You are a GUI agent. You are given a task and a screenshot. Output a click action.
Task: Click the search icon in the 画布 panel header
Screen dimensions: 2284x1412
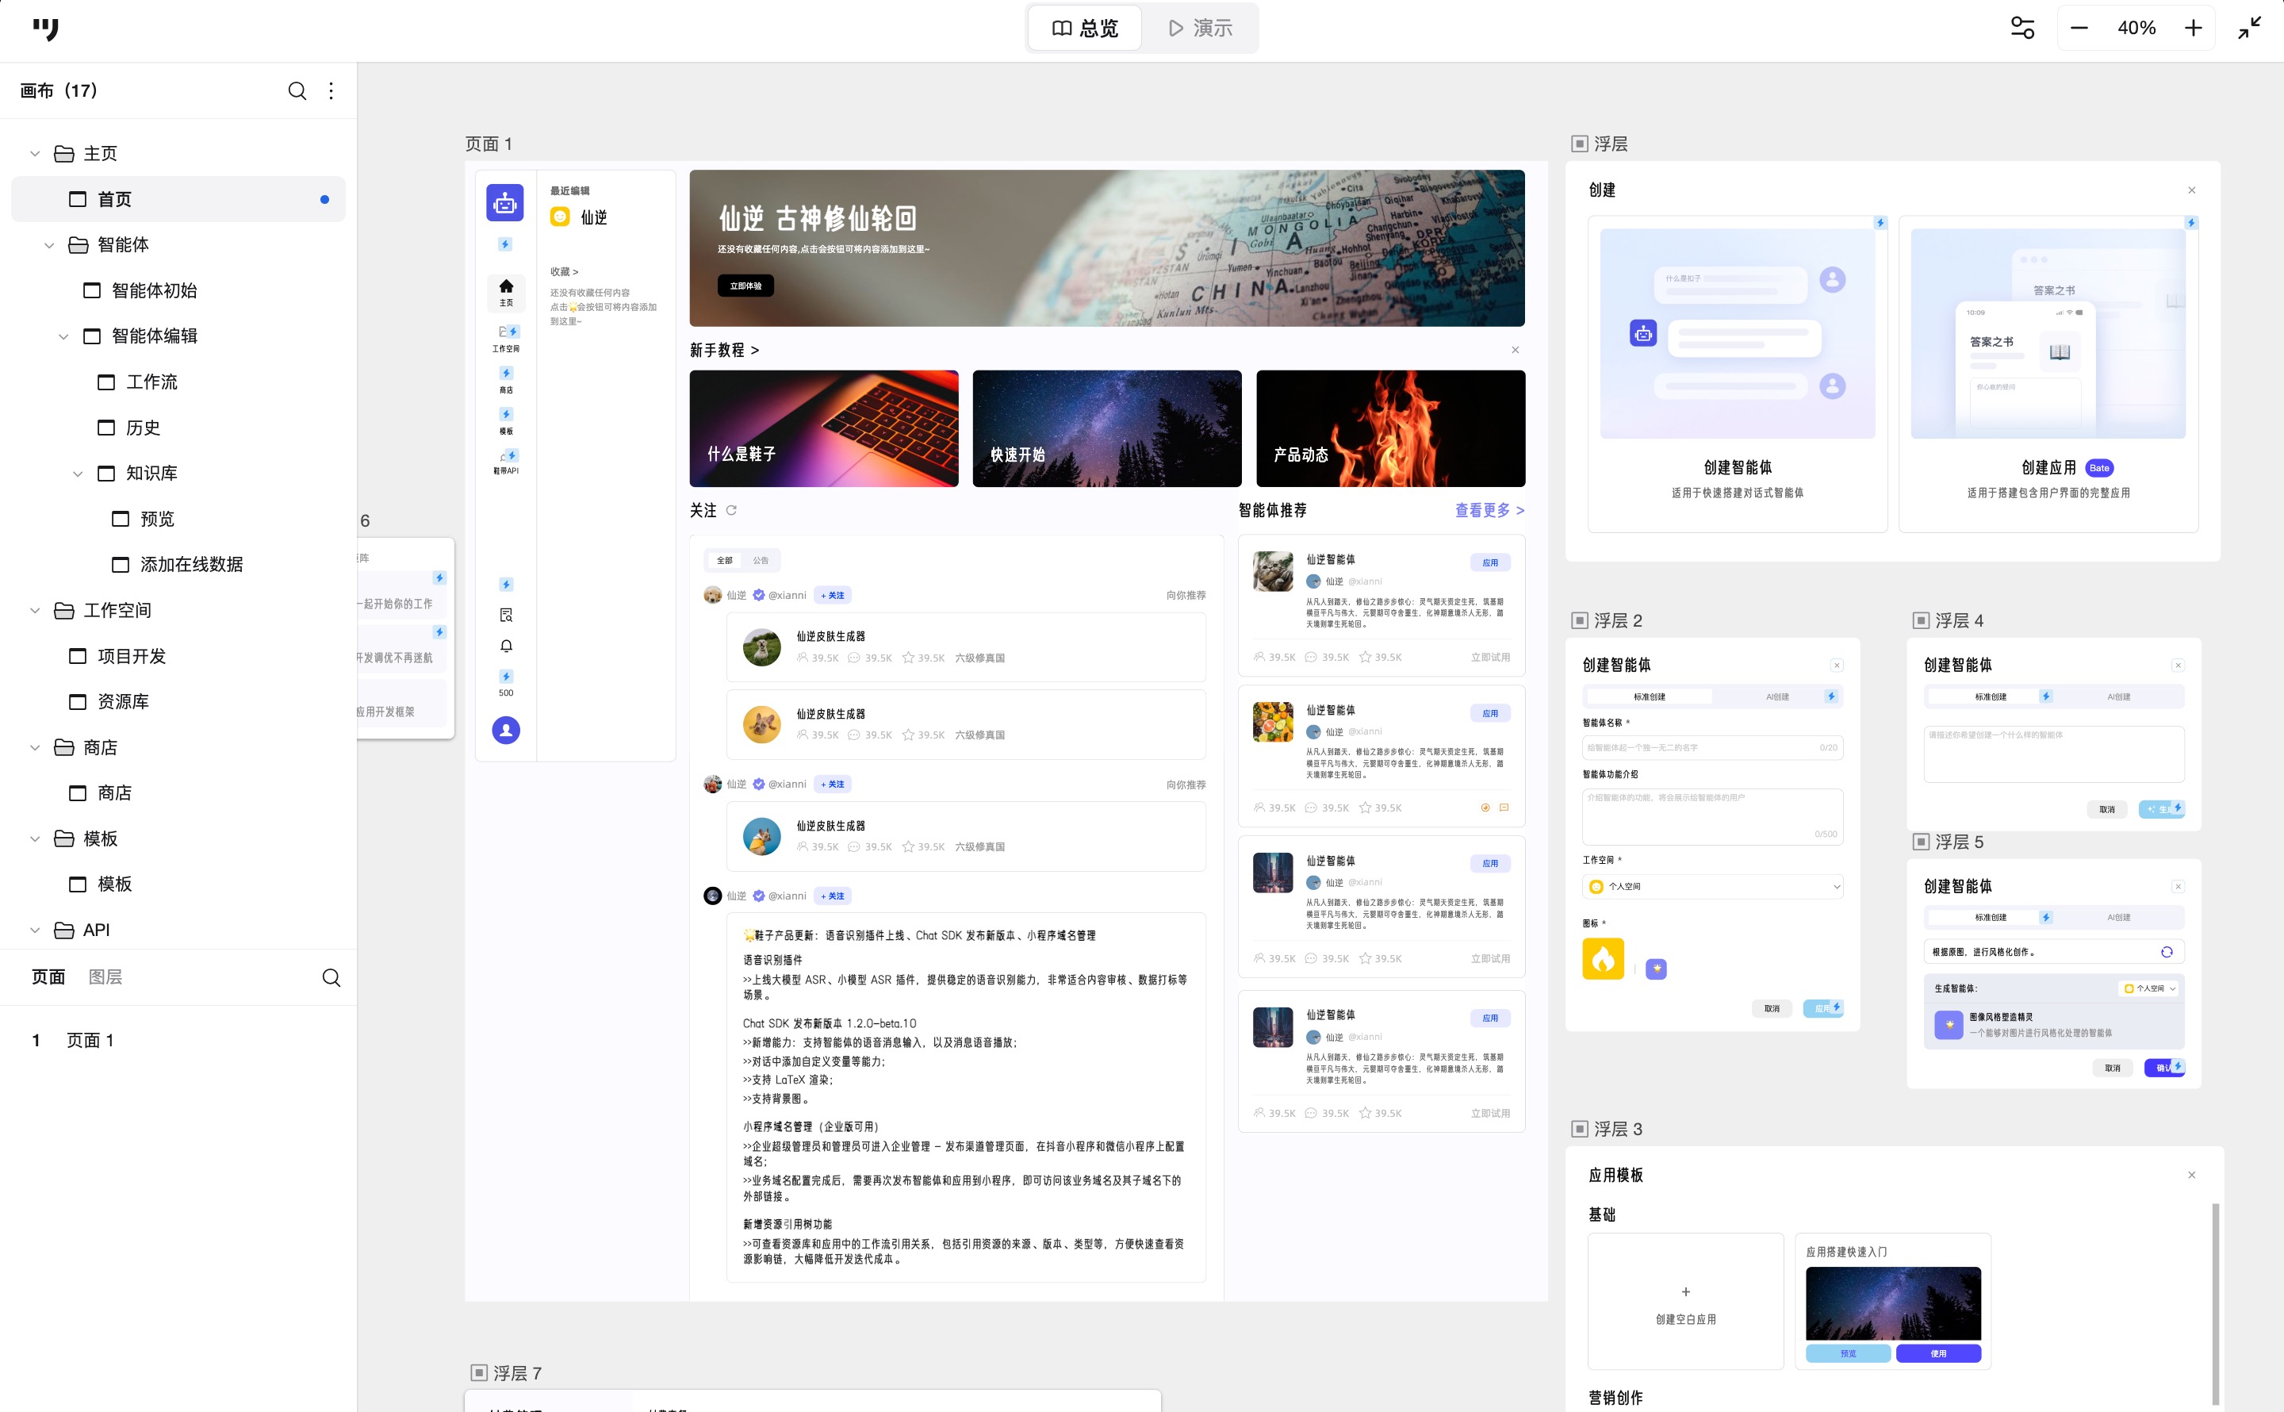point(297,90)
